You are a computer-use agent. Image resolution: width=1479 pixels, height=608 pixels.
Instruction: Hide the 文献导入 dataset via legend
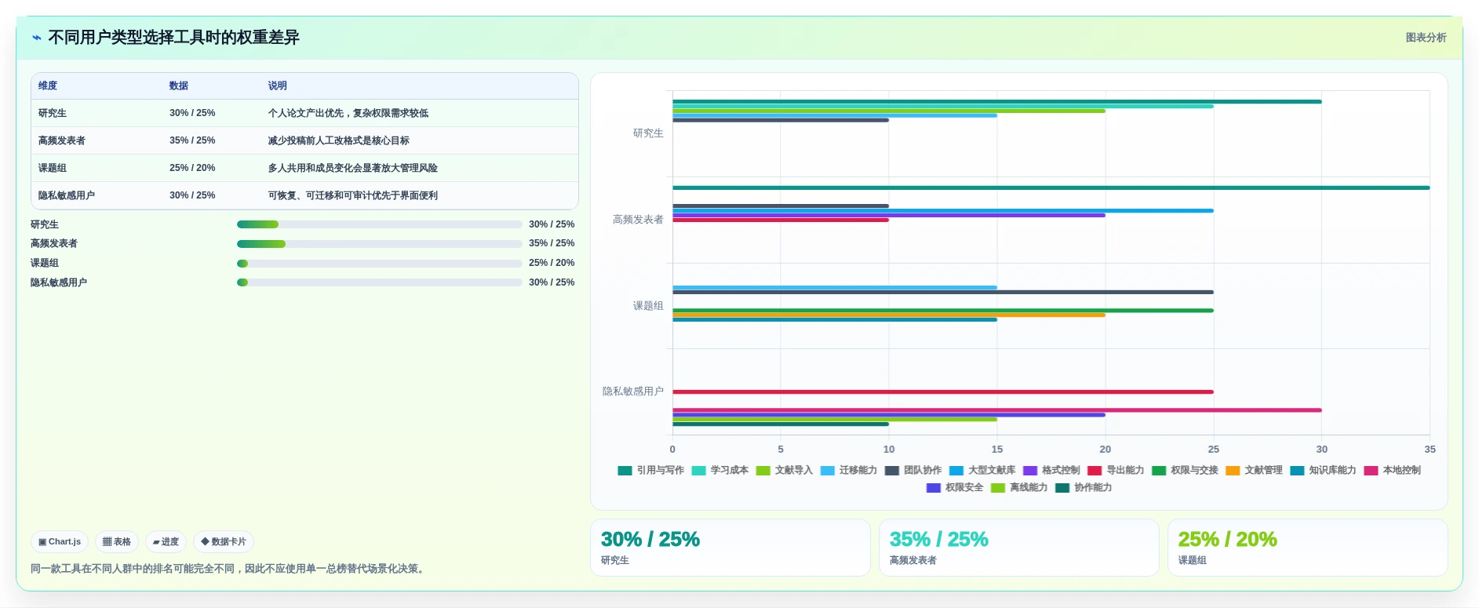785,471
